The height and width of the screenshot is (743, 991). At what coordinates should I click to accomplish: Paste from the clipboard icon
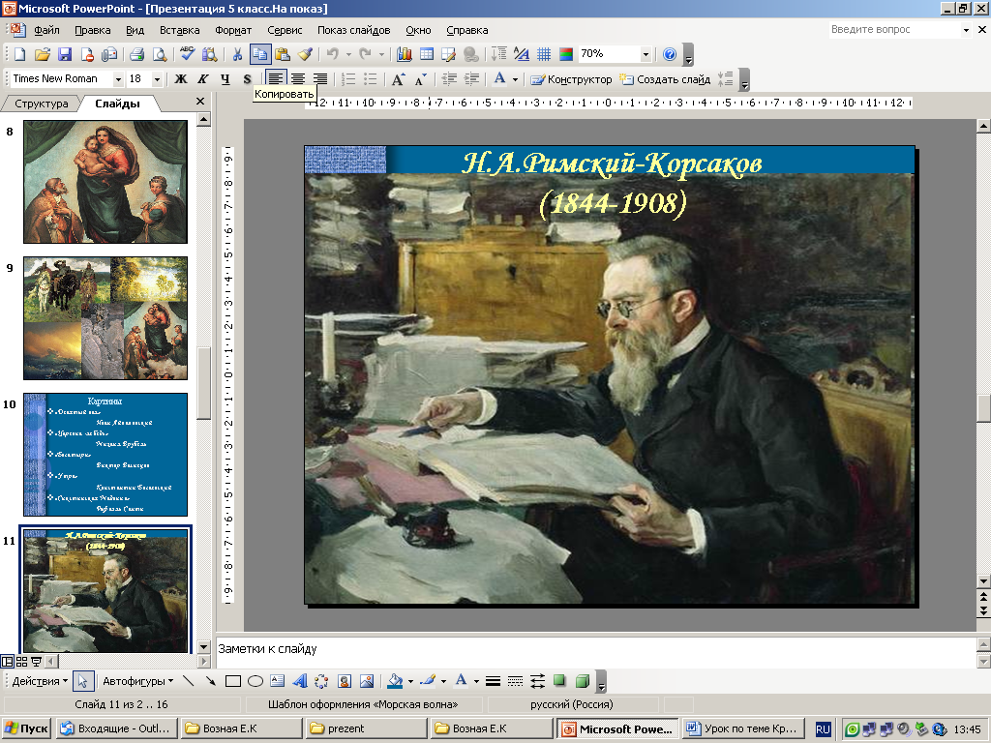pos(283,54)
